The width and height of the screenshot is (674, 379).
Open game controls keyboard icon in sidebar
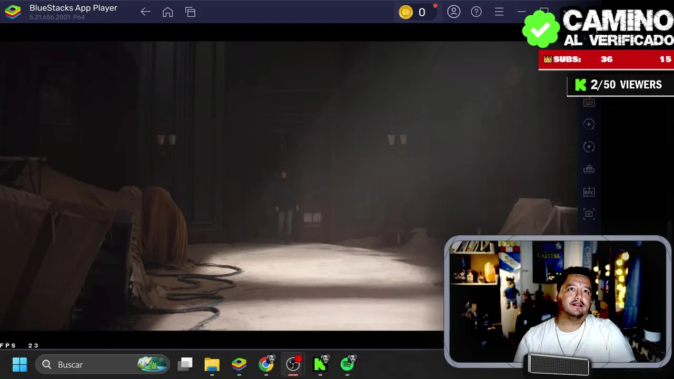point(589,103)
